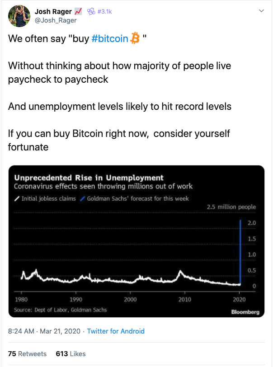Image resolution: width=273 pixels, height=367 pixels.
Task: Click the Josh Rager display name
Action: click(53, 11)
